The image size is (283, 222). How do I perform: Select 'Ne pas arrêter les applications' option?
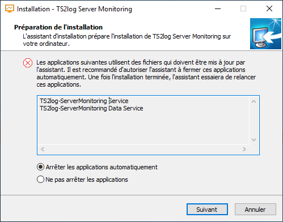click(40, 180)
